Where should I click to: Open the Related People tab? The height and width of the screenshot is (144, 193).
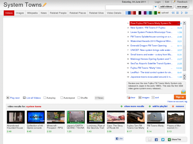pos(58,13)
